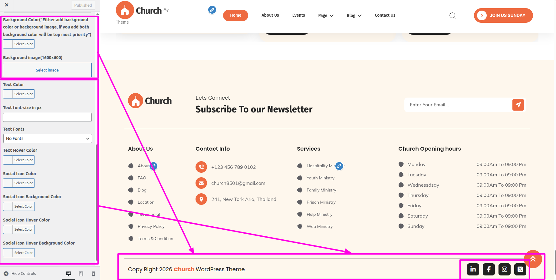The width and height of the screenshot is (556, 280).
Task: Click Select image for background image
Action: 47,70
